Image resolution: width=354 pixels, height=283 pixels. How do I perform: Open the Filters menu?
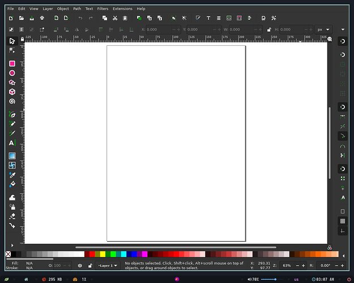click(103, 8)
